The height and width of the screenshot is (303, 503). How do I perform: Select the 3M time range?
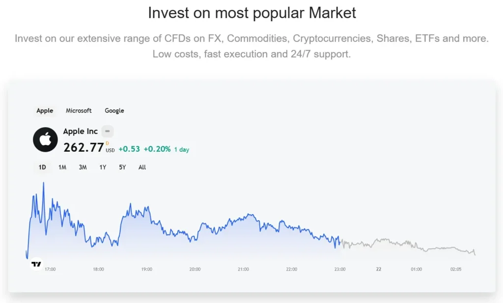coord(83,167)
